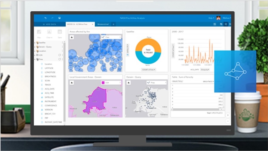
Task: Open options menu for LGA dataset
Action: coord(62,55)
